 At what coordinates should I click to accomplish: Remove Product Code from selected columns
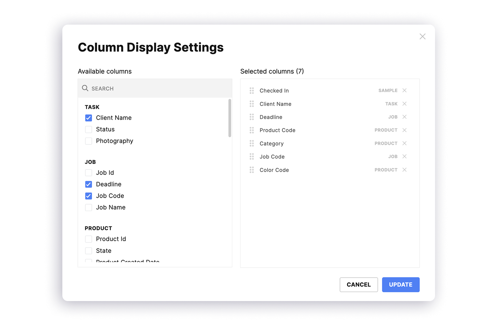(405, 130)
